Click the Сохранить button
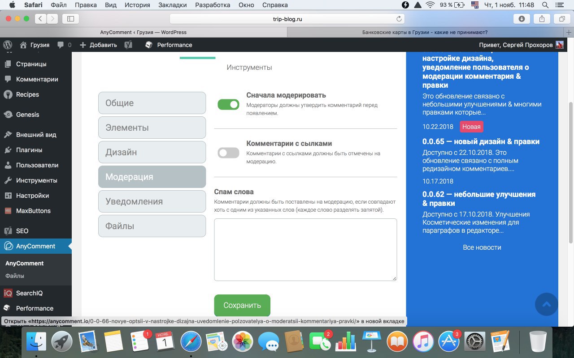Image resolution: width=574 pixels, height=358 pixels. coord(242,305)
